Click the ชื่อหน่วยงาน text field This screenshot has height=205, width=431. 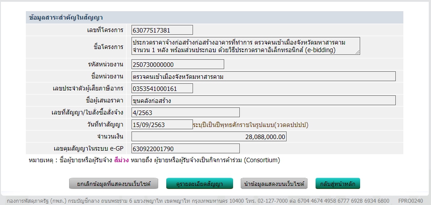point(263,77)
